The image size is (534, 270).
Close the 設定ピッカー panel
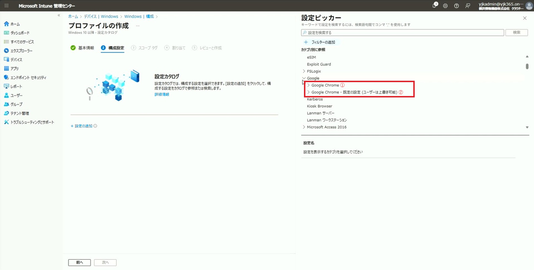525,18
